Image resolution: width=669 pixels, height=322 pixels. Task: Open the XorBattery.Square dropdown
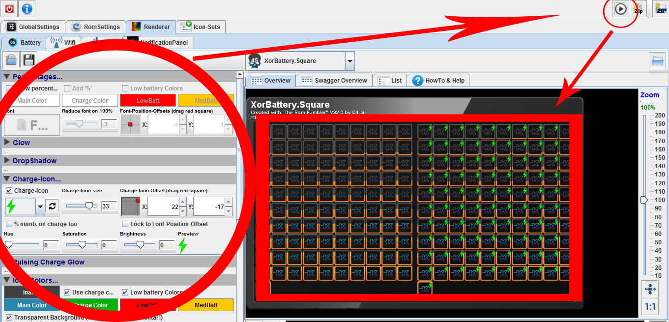[349, 61]
